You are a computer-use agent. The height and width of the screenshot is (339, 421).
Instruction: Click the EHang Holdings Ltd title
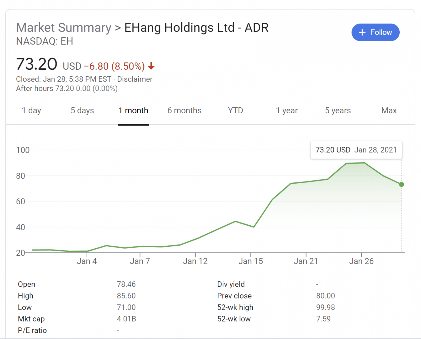(x=196, y=28)
